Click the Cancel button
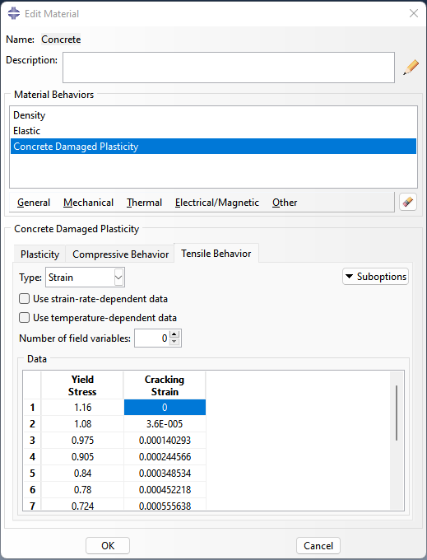 pyautogui.click(x=318, y=546)
